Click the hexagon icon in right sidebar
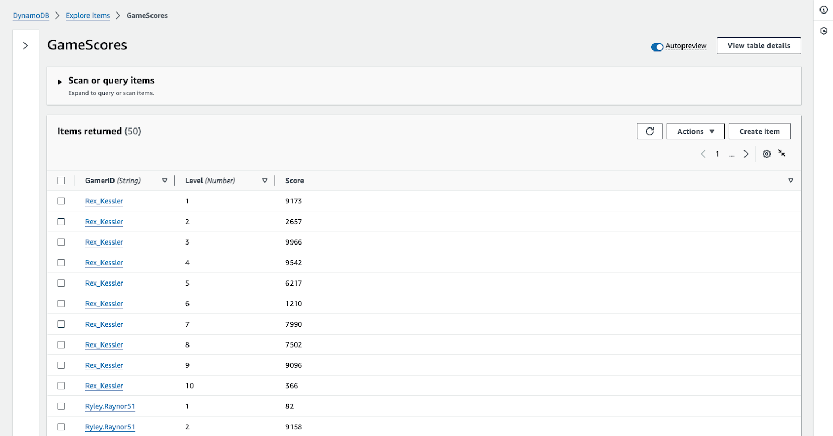833x436 pixels. tap(824, 31)
